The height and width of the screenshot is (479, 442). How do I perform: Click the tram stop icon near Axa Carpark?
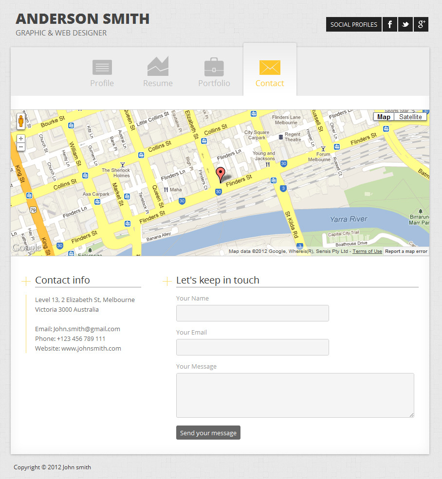click(97, 202)
